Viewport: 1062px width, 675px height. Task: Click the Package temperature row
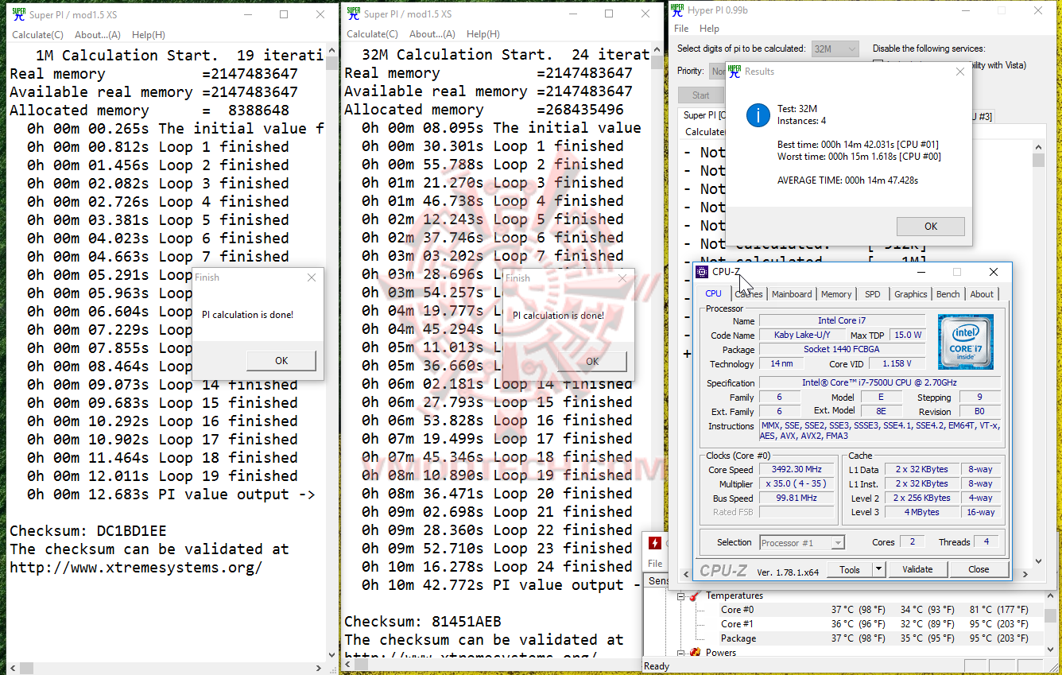coord(859,638)
